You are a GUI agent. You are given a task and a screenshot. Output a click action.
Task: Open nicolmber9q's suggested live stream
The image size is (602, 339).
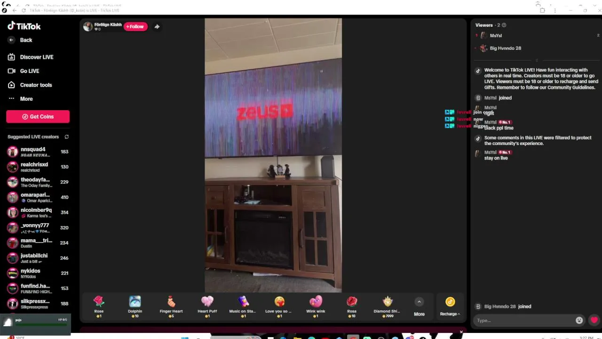click(x=38, y=212)
